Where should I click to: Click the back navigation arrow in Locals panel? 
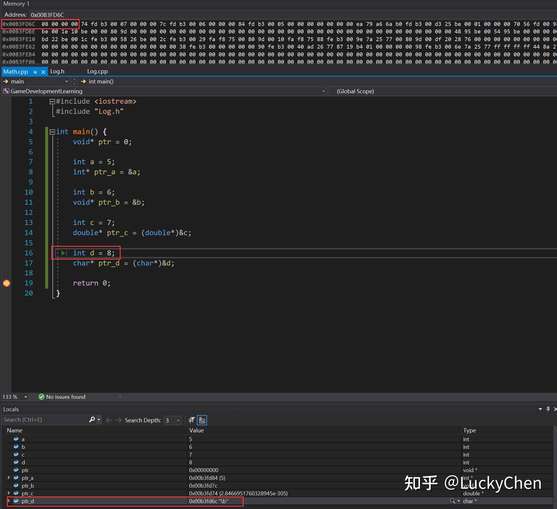coord(108,420)
